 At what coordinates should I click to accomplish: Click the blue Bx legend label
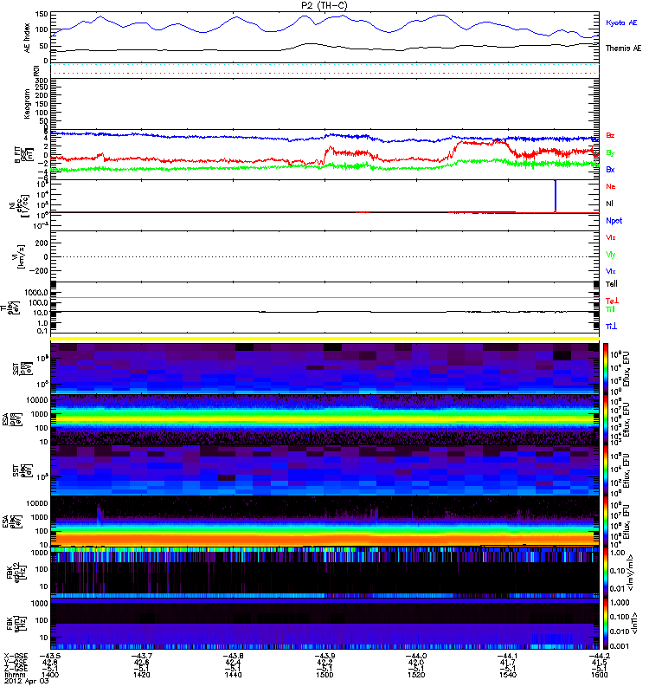pyautogui.click(x=610, y=169)
